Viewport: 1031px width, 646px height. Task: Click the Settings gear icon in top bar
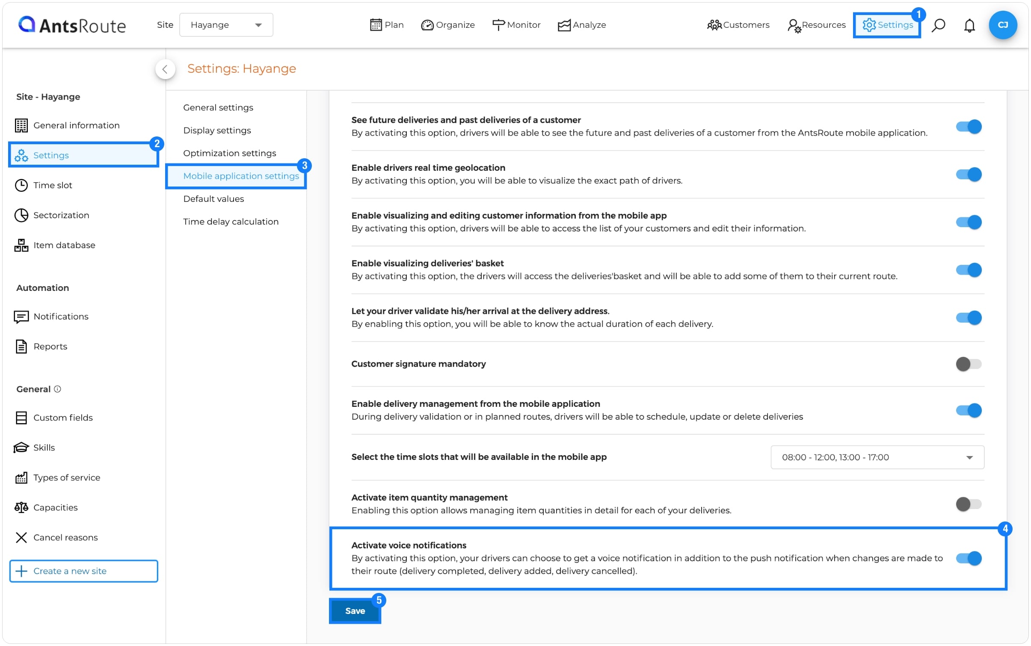(868, 25)
